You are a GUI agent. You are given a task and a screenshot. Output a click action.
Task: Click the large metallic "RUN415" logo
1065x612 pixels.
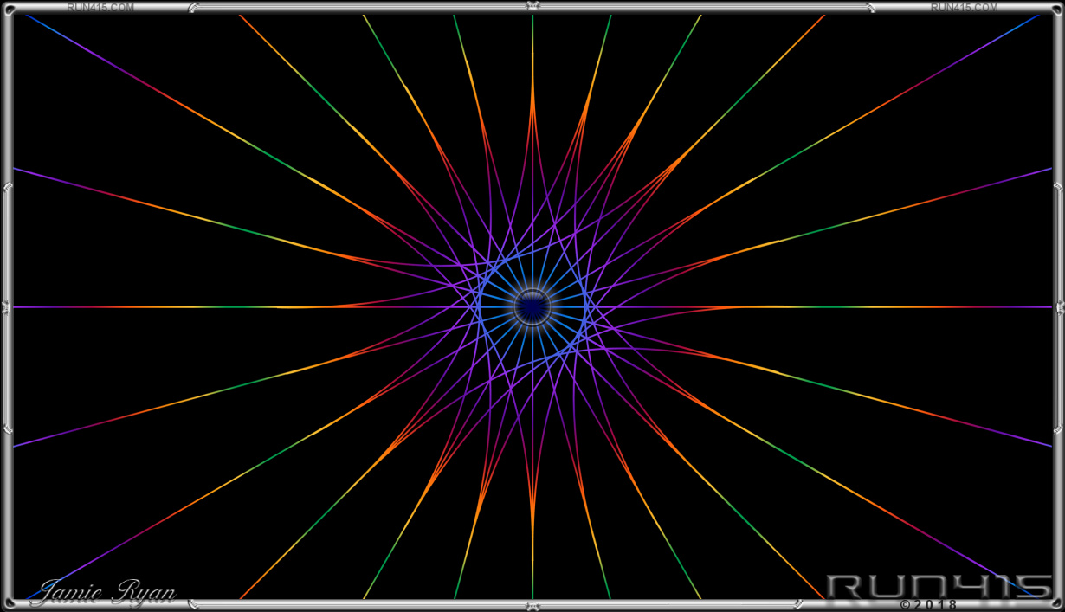939,586
